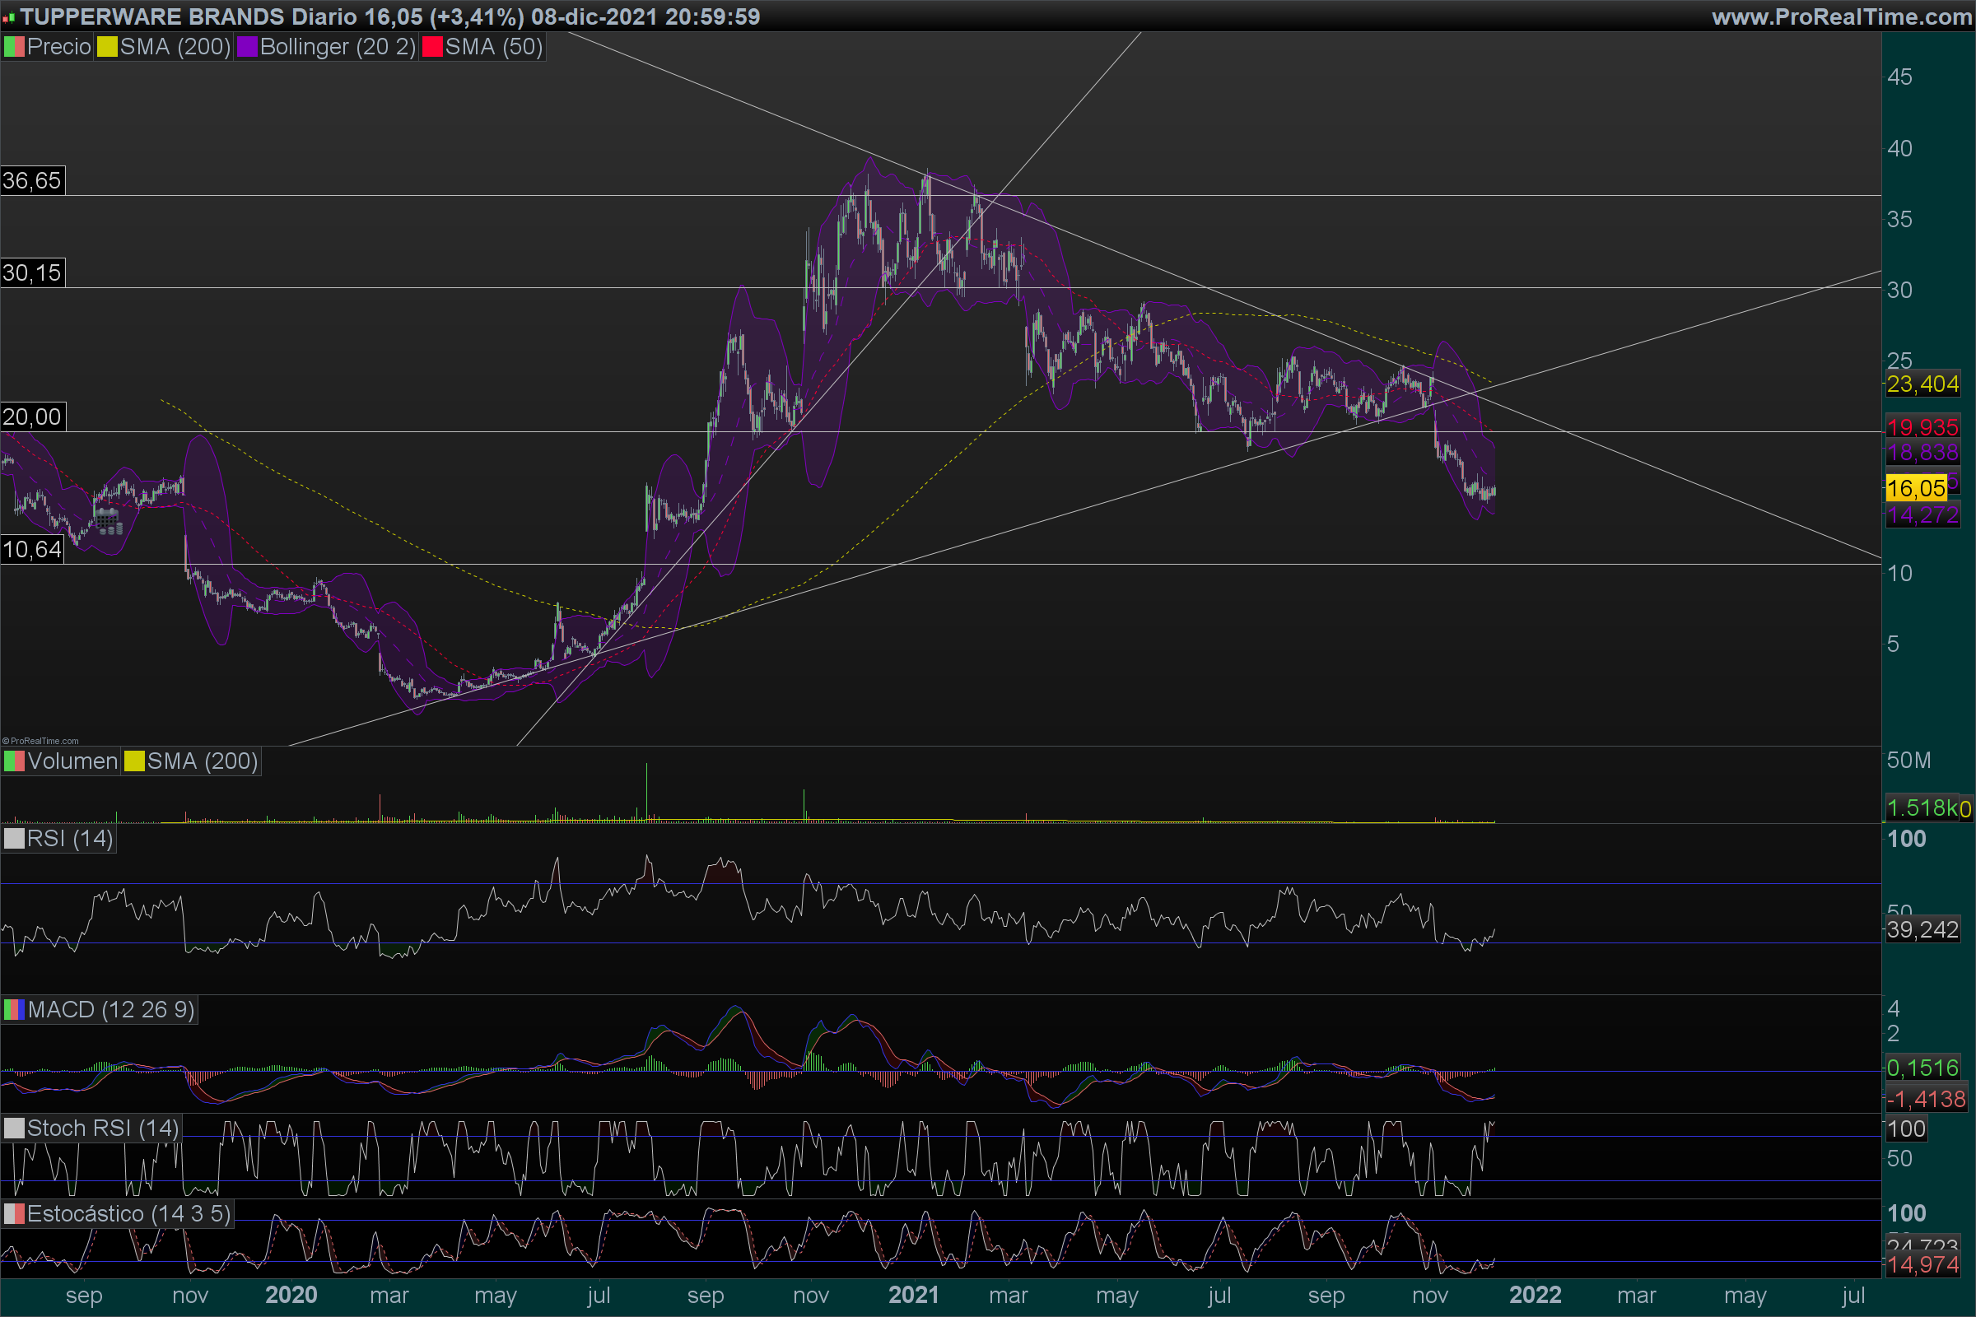
Task: Open the Bollinger (20 2) indicator label
Action: click(338, 47)
